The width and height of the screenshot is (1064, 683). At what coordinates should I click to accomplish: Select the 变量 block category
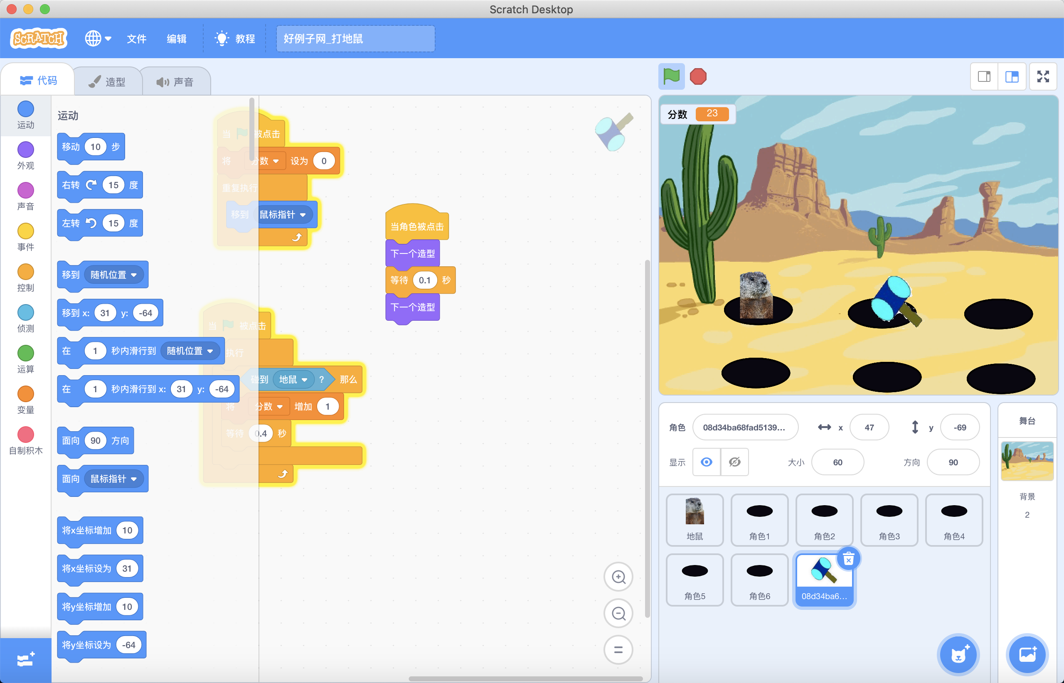(x=25, y=400)
